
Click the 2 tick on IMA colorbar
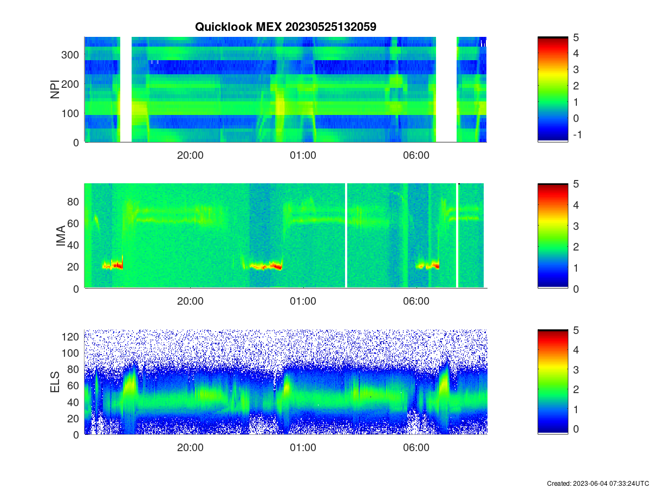pos(576,247)
